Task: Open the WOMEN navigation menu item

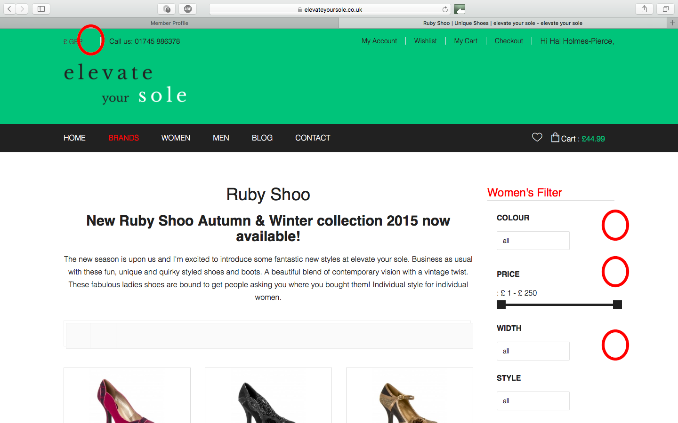Action: (x=176, y=138)
